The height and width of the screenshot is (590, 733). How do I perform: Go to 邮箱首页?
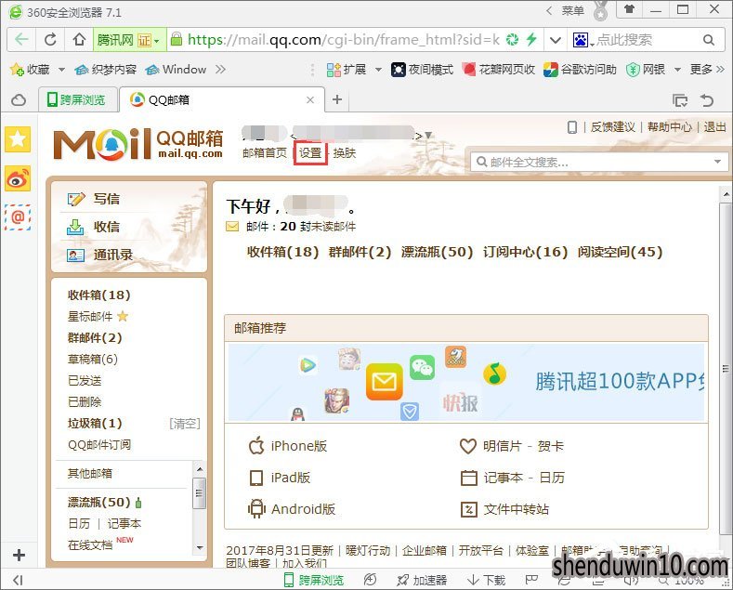tap(265, 153)
